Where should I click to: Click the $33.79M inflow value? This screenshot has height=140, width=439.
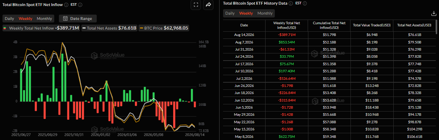286,57
